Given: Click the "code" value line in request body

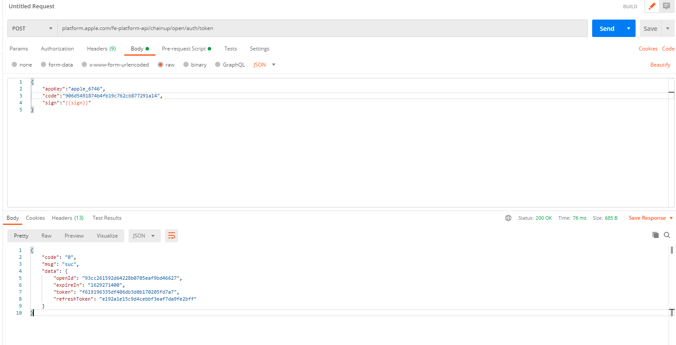Looking at the screenshot, I should pos(102,96).
